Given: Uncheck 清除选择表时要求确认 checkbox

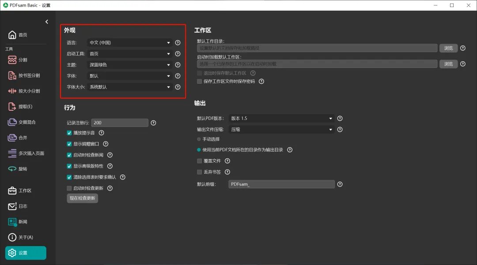Looking at the screenshot, I should click(x=69, y=177).
